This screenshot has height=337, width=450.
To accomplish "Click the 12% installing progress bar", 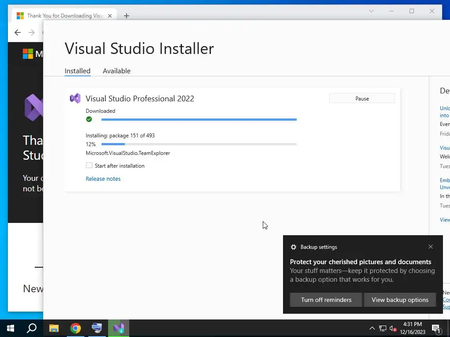I will click(x=199, y=144).
